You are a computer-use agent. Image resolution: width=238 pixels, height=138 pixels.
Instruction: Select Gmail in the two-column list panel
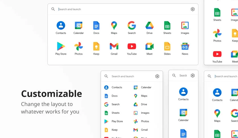click(x=141, y=130)
